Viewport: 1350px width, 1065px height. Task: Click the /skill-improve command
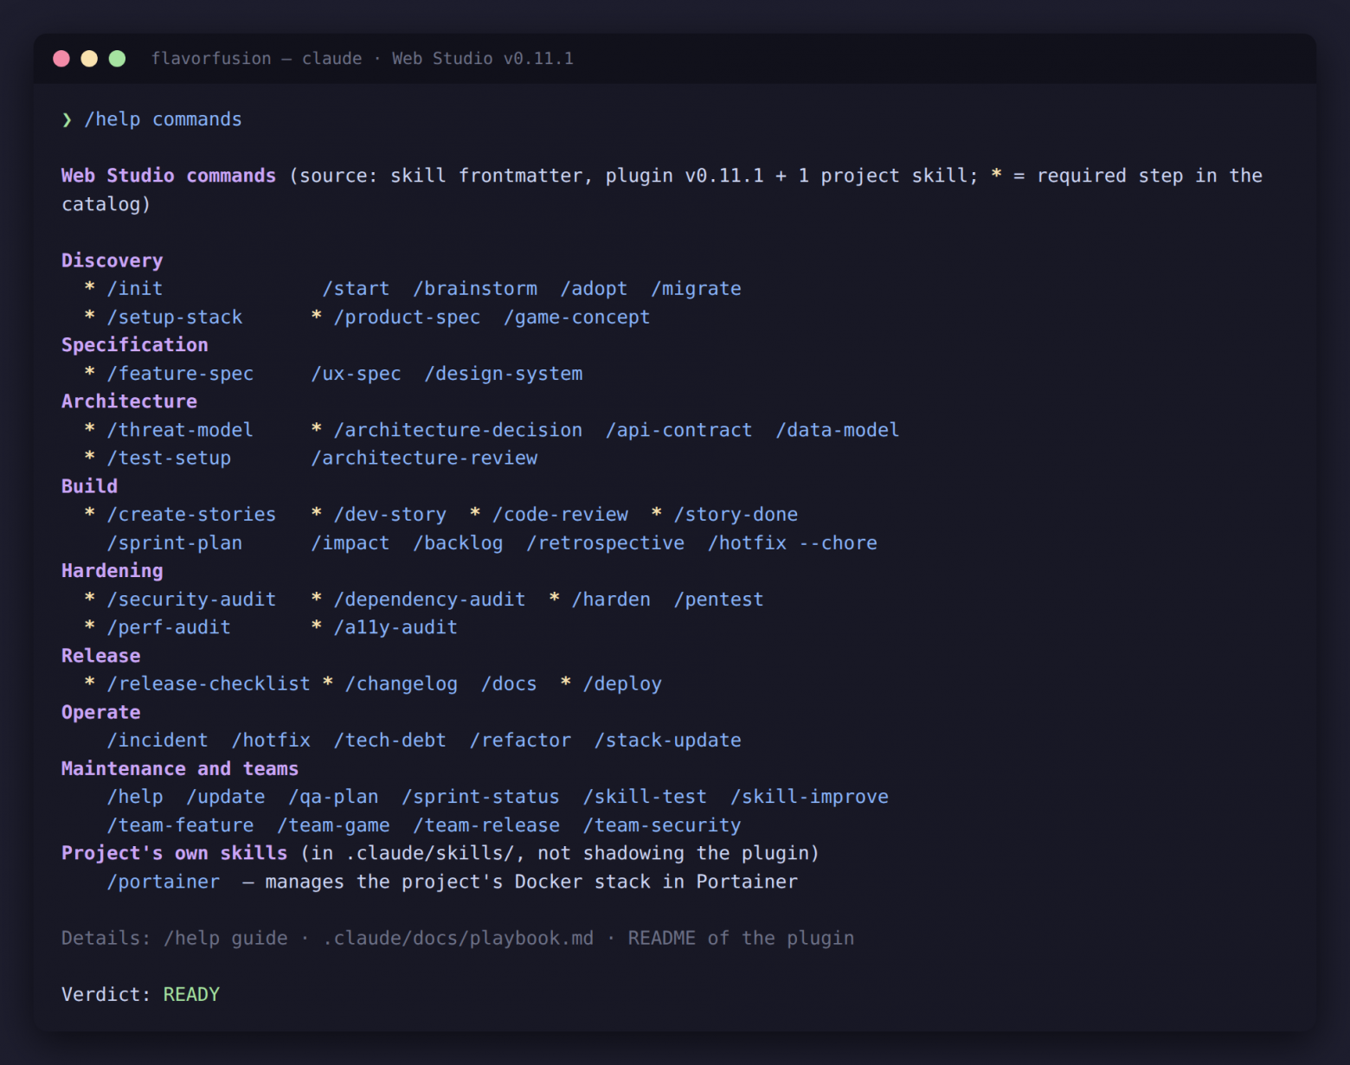tap(809, 797)
